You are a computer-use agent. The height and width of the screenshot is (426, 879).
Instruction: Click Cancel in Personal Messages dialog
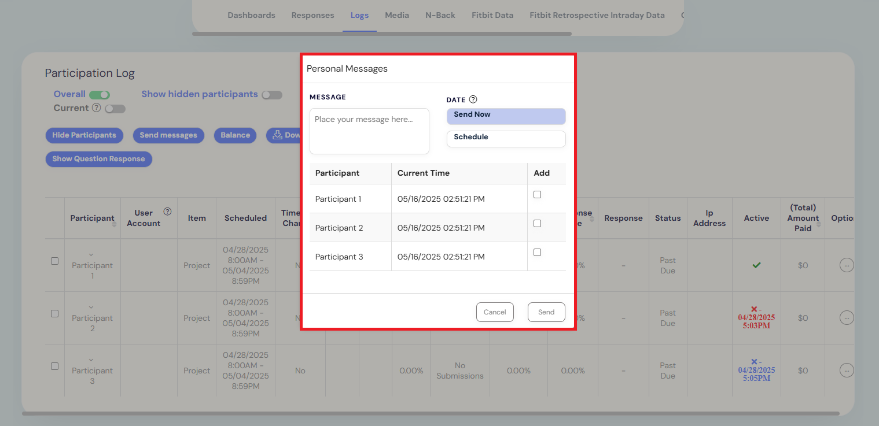(x=495, y=312)
